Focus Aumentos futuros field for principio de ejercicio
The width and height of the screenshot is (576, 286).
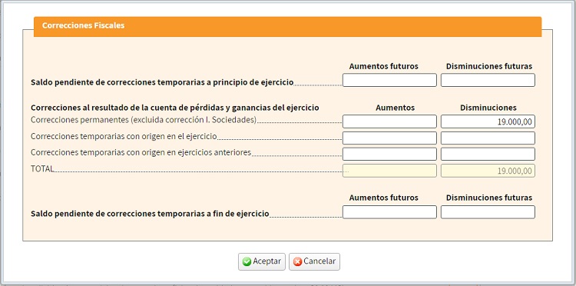(x=389, y=80)
